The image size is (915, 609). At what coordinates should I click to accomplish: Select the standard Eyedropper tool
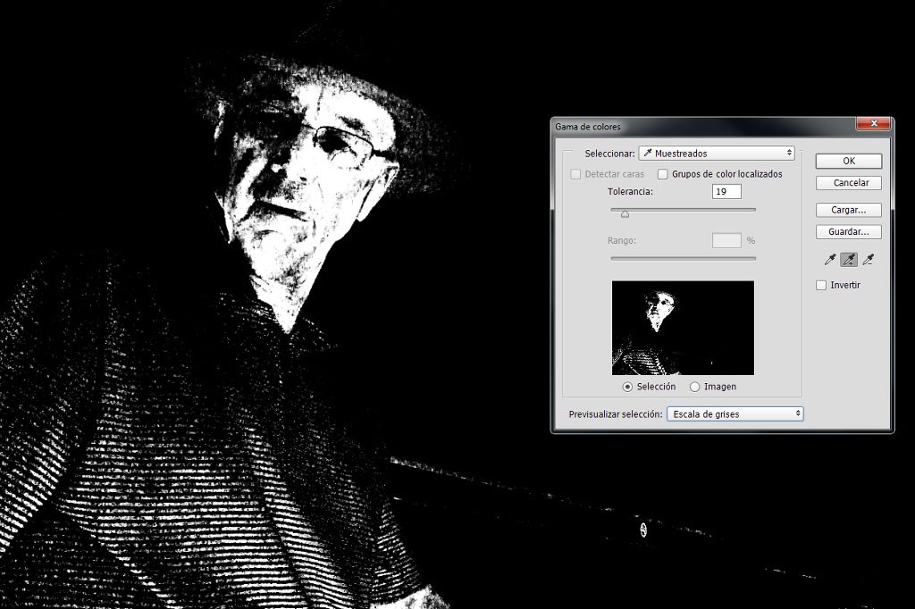[829, 260]
